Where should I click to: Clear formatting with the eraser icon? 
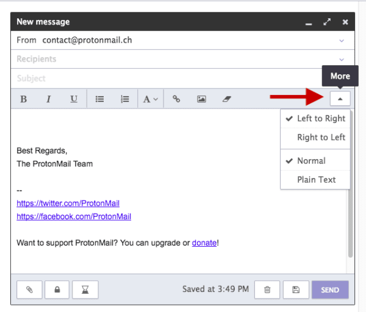pyautogui.click(x=226, y=99)
